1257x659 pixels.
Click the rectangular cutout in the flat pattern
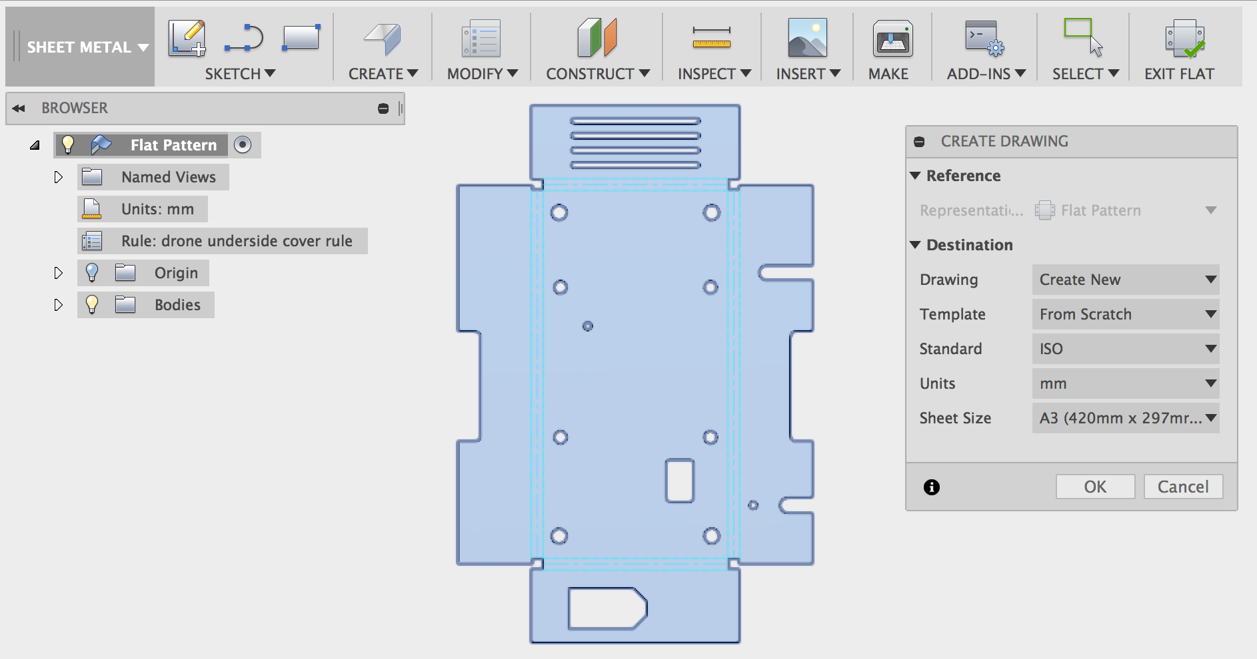[x=680, y=480]
